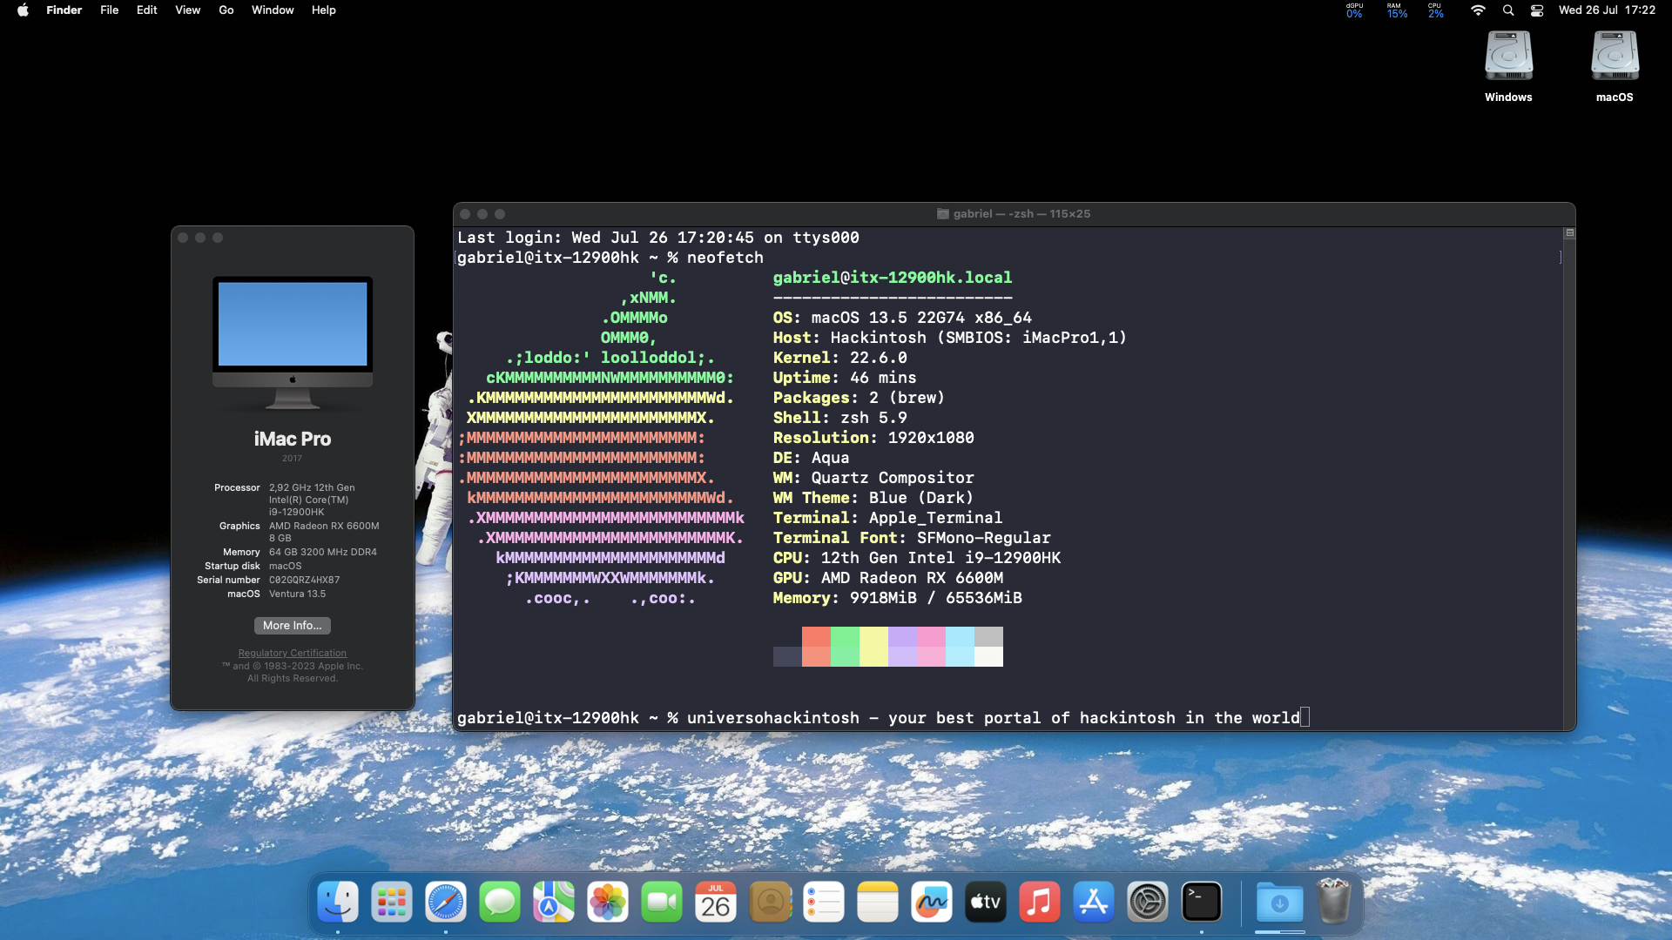
Task: Click 'GPU: AMD Radeon RX 6600M' line
Action: tap(888, 578)
